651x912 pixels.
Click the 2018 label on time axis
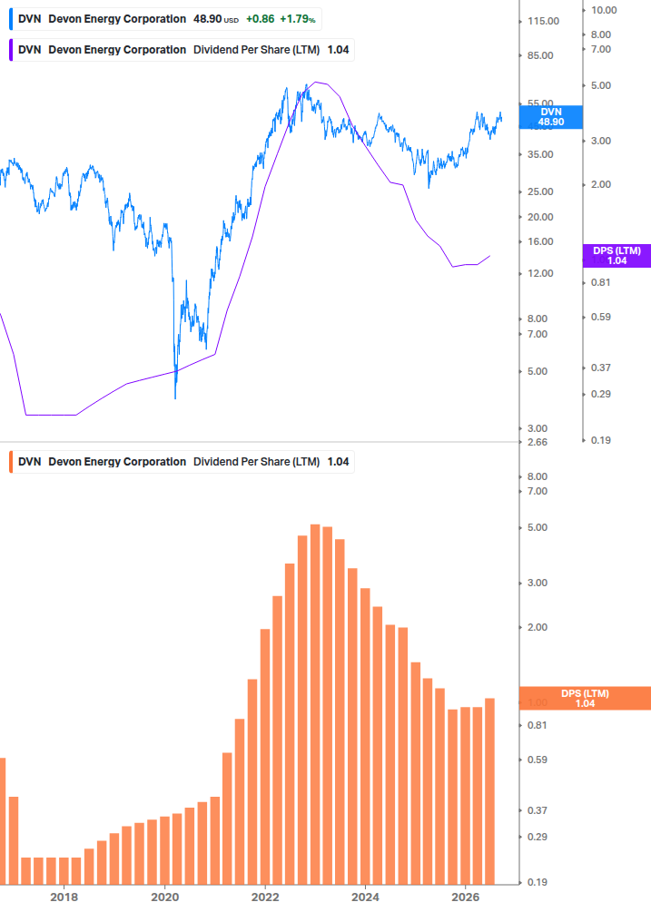[64, 897]
